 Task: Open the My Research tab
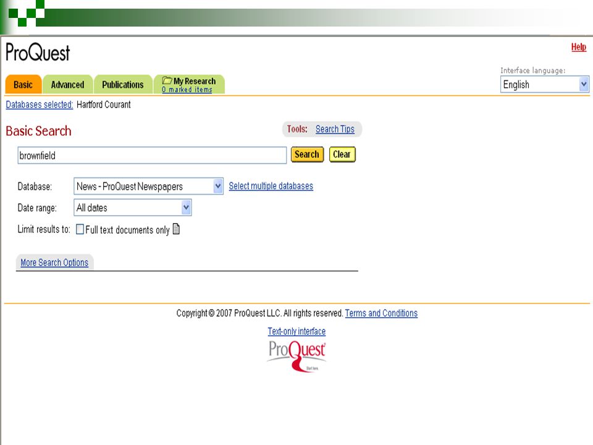pyautogui.click(x=189, y=85)
